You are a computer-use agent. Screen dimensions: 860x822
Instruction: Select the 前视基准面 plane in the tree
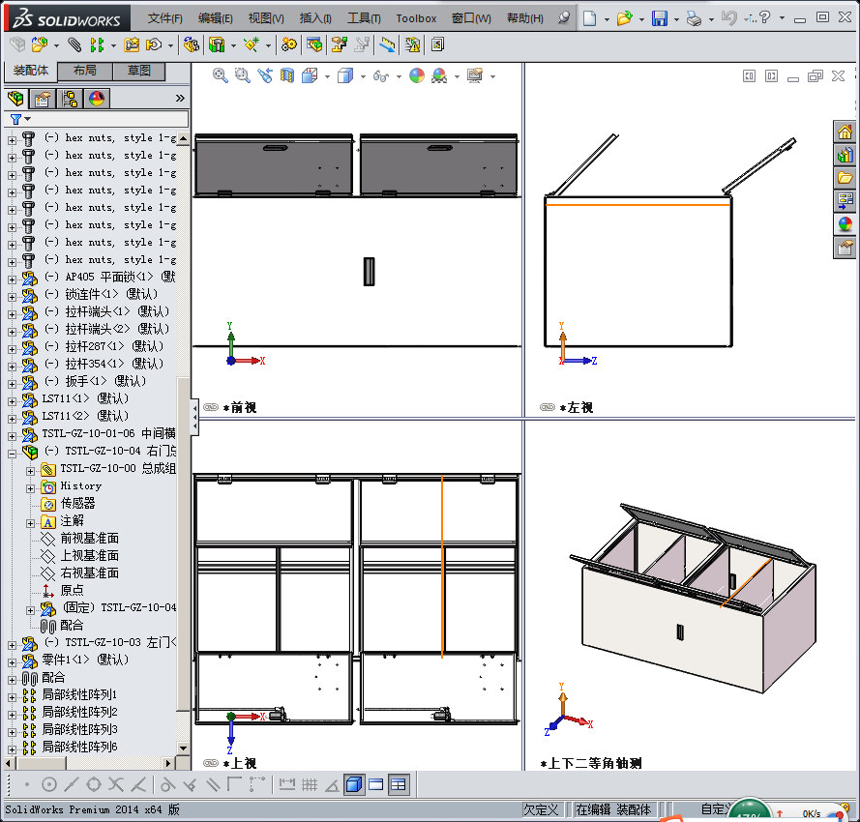89,539
